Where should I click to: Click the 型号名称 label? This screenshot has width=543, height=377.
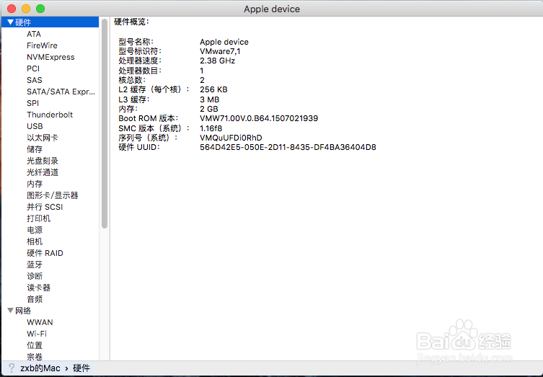(136, 42)
